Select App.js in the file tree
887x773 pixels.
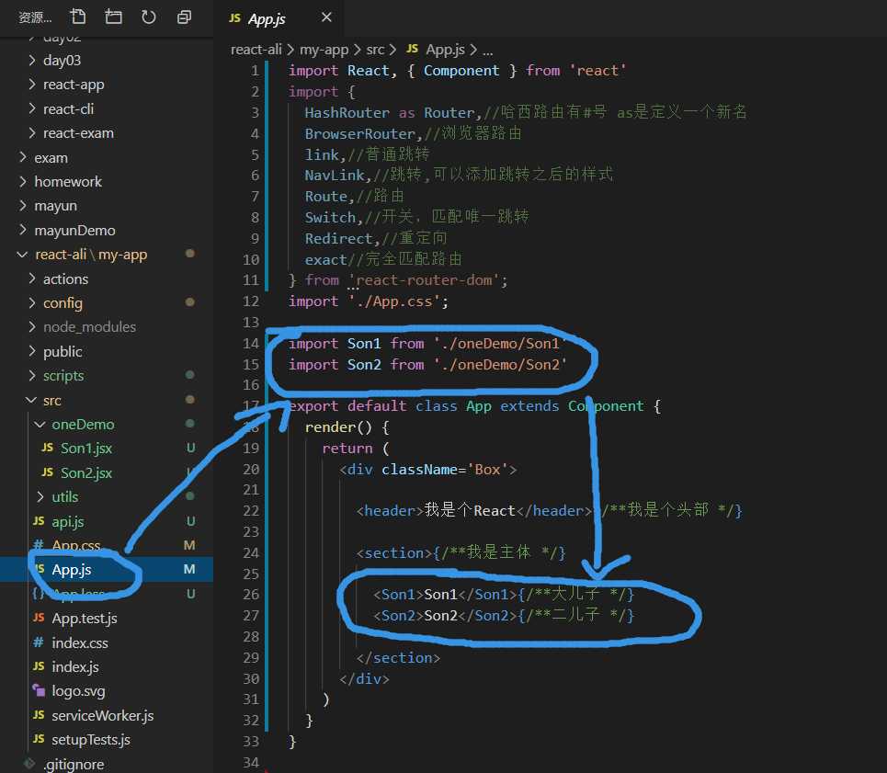tap(72, 570)
